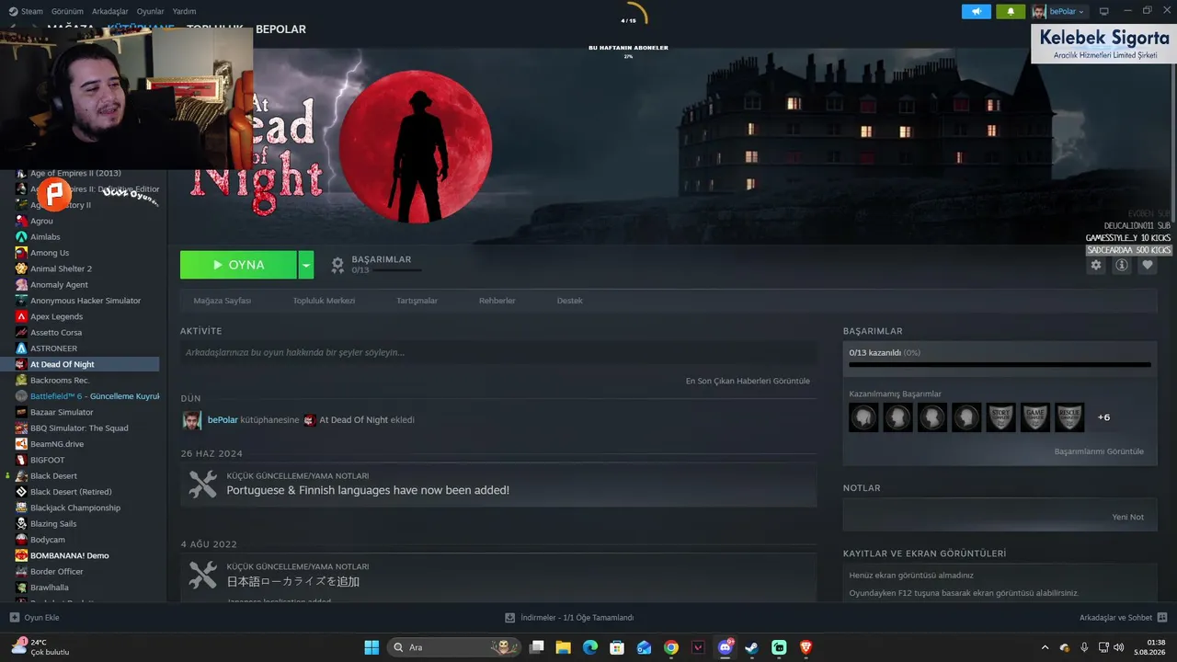Open the game settings gear icon
This screenshot has height=662, width=1177.
coord(1096,265)
